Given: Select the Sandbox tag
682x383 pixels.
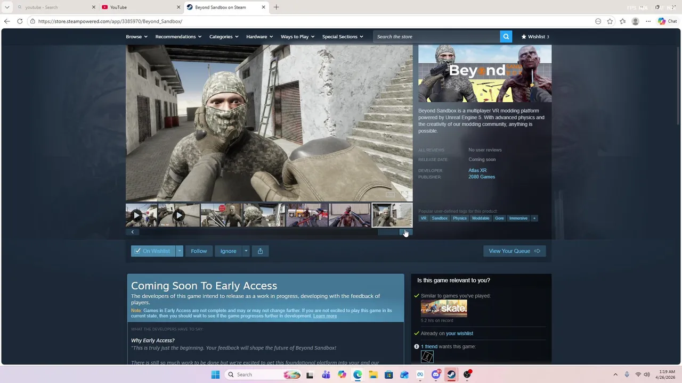Looking at the screenshot, I should pyautogui.click(x=440, y=218).
